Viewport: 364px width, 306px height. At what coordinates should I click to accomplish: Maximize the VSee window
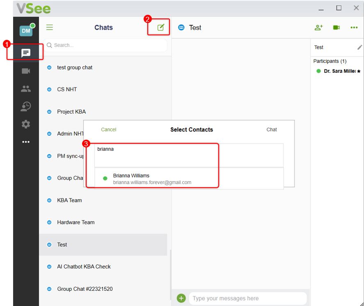click(339, 8)
